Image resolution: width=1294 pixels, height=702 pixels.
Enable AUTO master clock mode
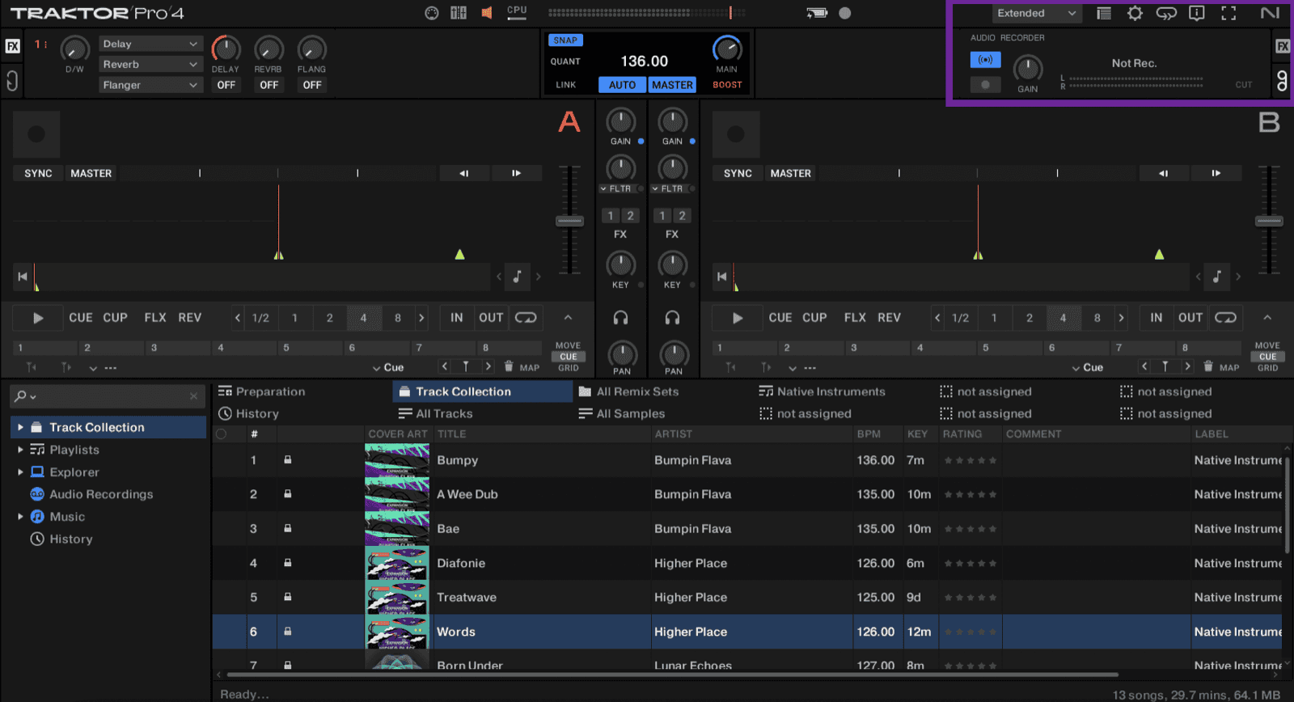pyautogui.click(x=622, y=85)
